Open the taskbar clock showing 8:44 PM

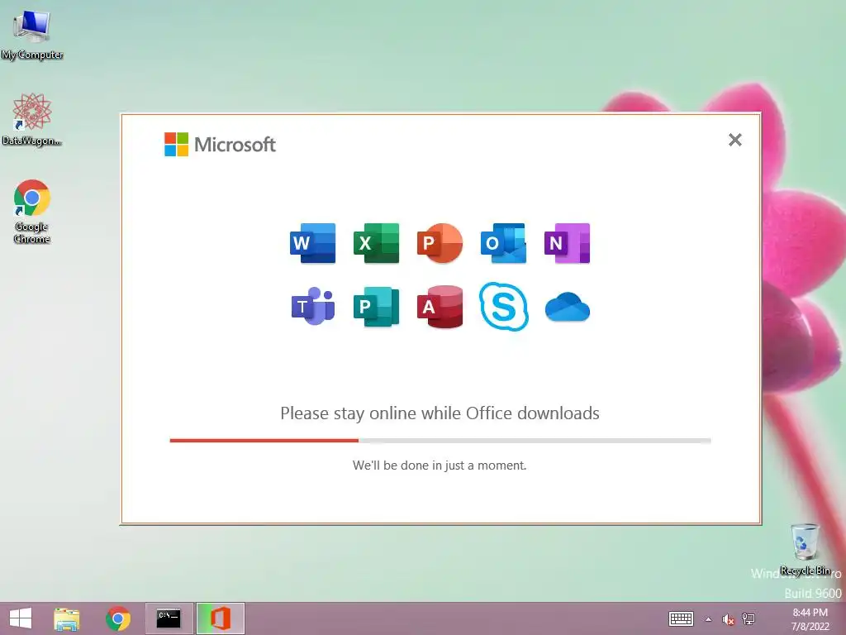tap(810, 618)
